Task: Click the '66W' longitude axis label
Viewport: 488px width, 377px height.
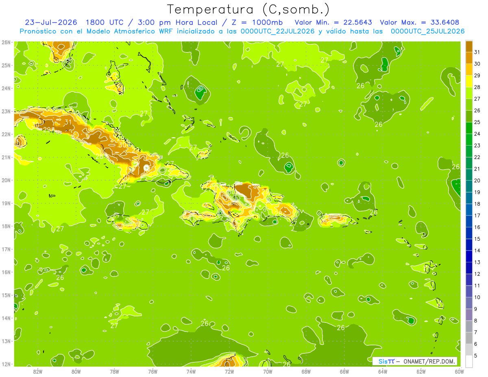Action: 344,371
